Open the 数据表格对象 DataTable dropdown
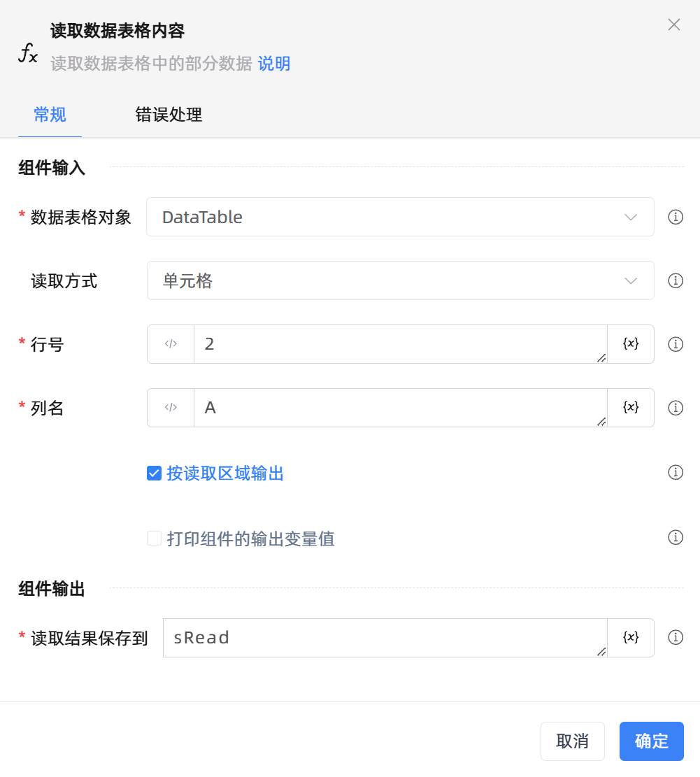Screen dimensions: 700x777 pos(400,217)
